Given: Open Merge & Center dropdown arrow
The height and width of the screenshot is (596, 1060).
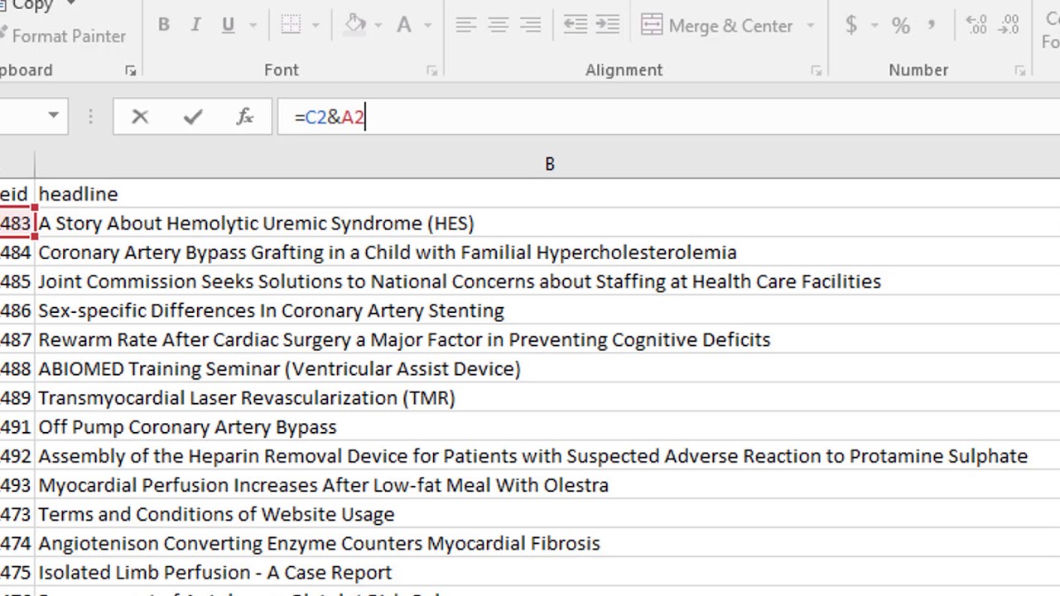Looking at the screenshot, I should pos(811,26).
